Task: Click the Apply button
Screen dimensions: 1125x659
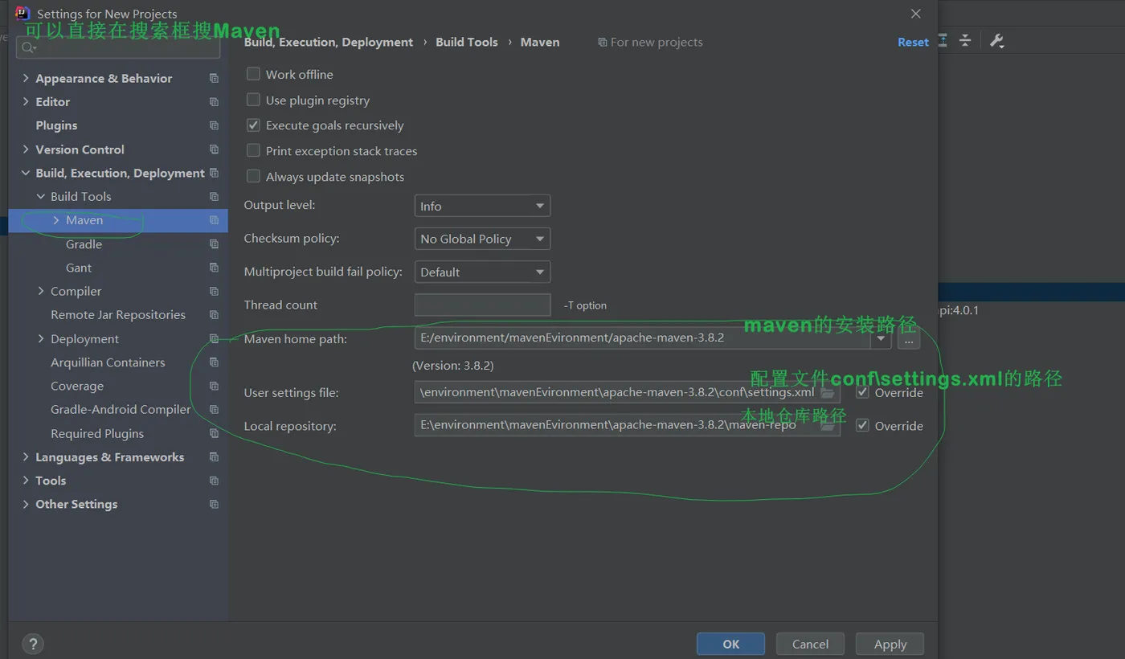Action: pos(890,644)
